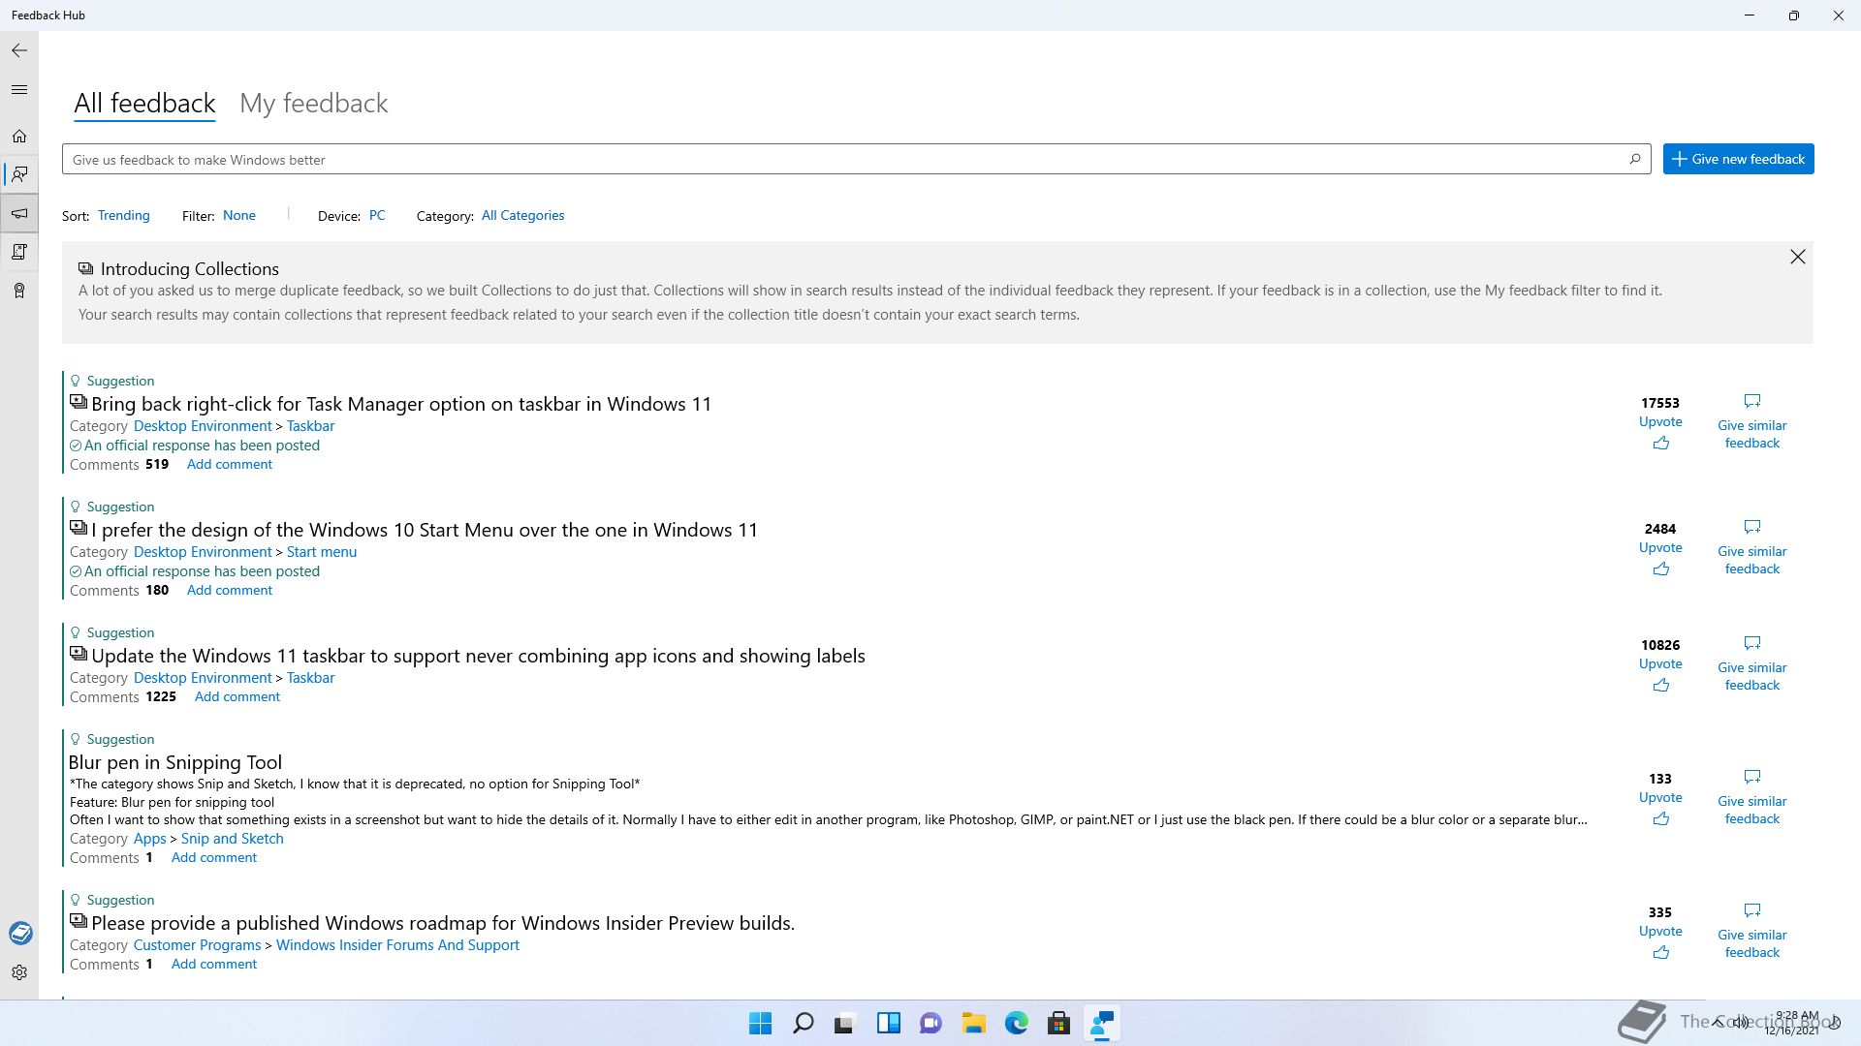Open Announcements megaphone icon in sidebar
Viewport: 1861px width, 1046px height.
pyautogui.click(x=19, y=213)
